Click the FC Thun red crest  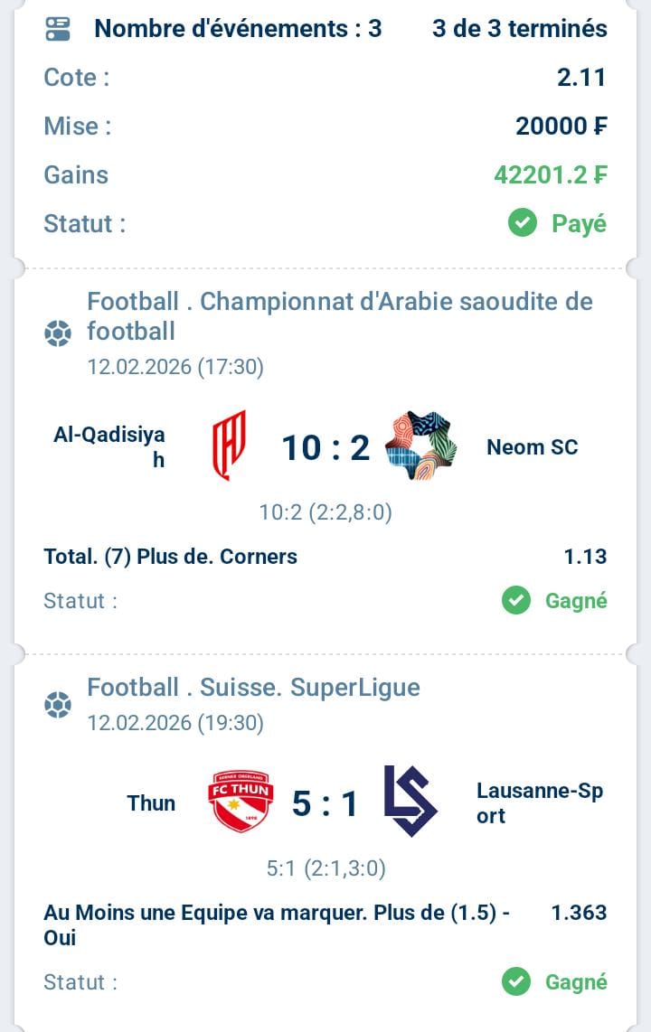click(240, 802)
